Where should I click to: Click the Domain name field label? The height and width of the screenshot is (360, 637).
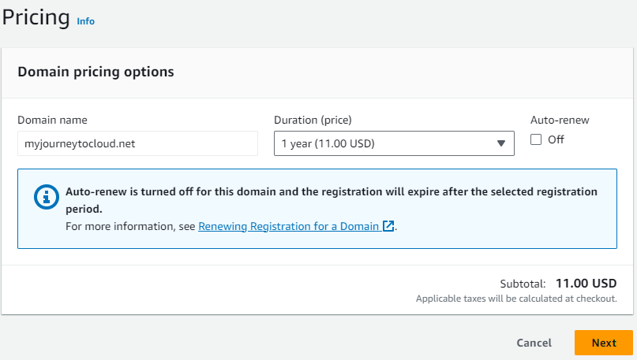tap(52, 120)
